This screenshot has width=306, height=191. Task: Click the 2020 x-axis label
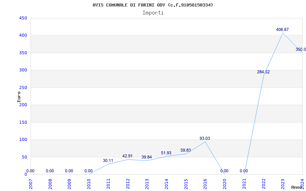click(225, 184)
